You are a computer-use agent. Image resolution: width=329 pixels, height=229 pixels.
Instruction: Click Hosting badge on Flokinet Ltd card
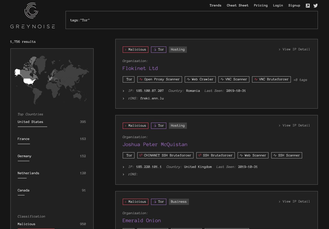(178, 49)
